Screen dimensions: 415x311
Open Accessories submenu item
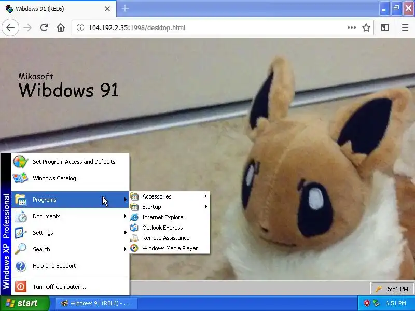[x=170, y=196]
